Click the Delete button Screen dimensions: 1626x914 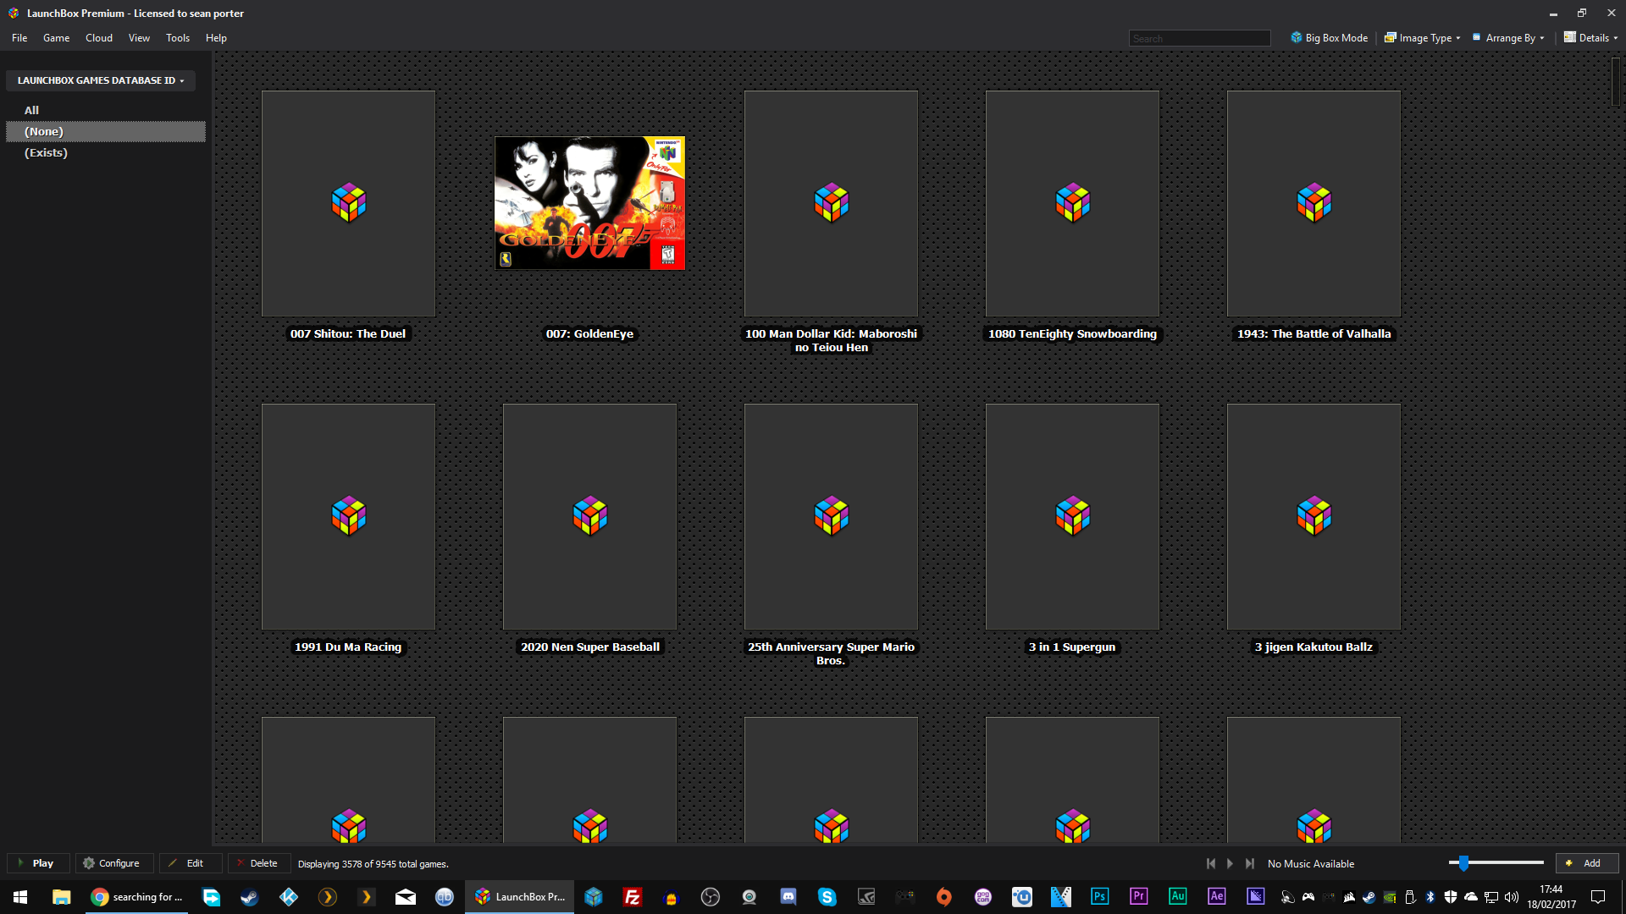coord(259,863)
